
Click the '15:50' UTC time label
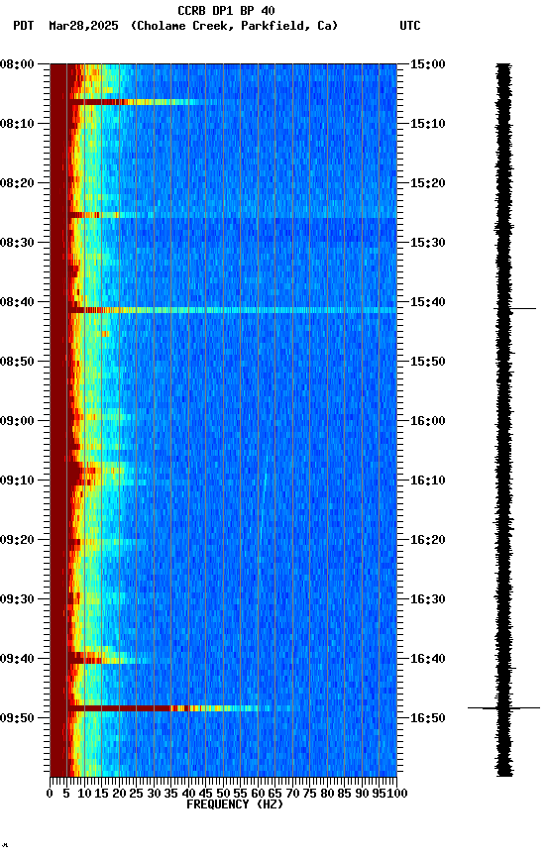427,362
